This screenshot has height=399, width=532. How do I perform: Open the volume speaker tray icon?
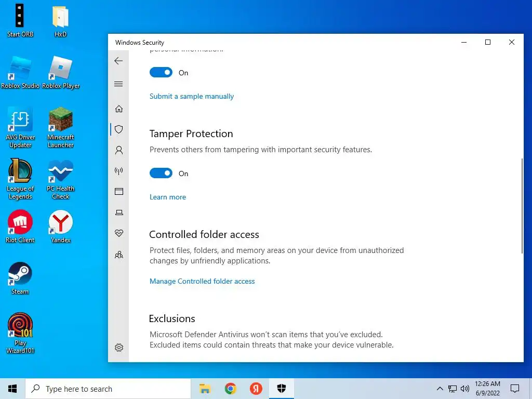tap(465, 389)
